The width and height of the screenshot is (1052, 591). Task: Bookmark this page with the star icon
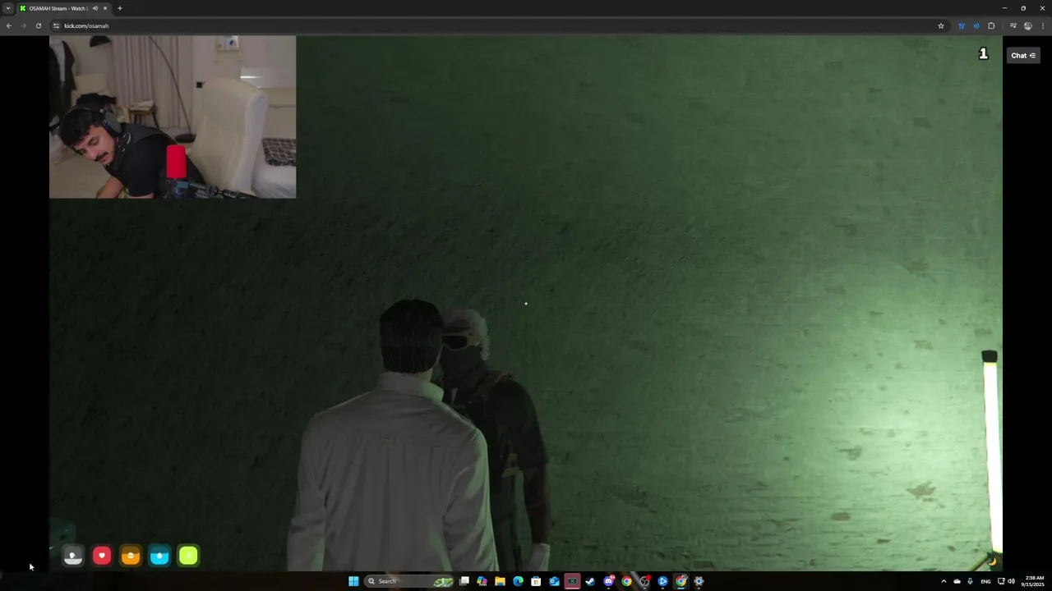tap(941, 25)
